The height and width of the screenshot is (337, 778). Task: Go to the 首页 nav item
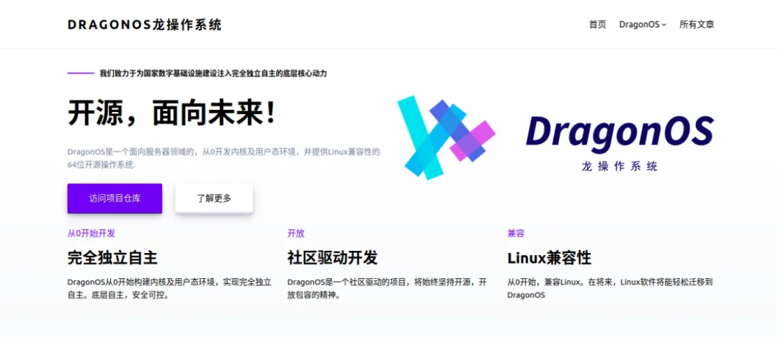[597, 24]
